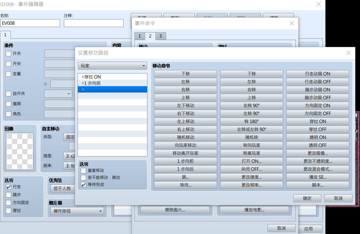The width and height of the screenshot is (360, 234).
Task: Open the 玩家 target dropdown
Action: coord(112,66)
